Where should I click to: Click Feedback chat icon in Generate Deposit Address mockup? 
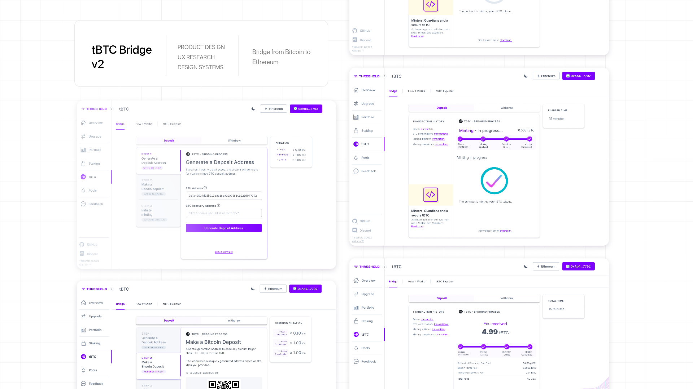pyautogui.click(x=83, y=204)
